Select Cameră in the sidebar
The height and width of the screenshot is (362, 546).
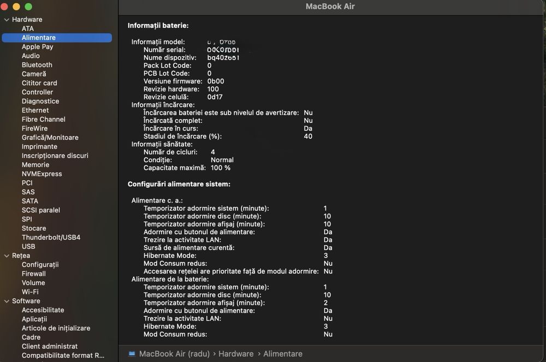tap(34, 74)
